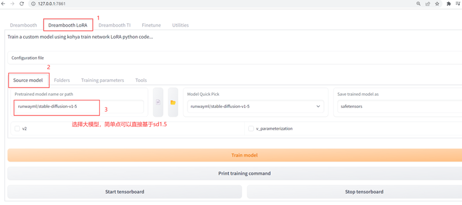Select the Folders sub-tab

[x=62, y=80]
